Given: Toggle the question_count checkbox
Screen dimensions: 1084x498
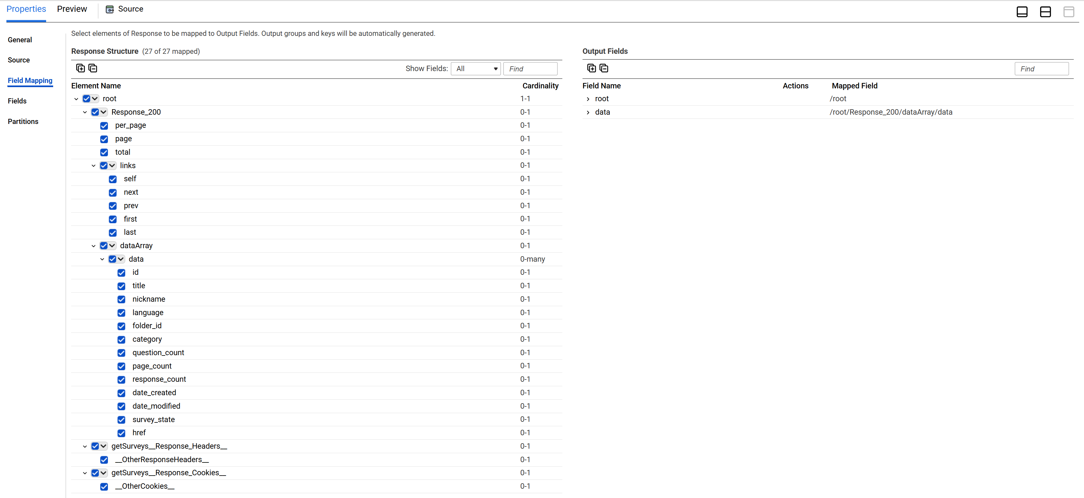Looking at the screenshot, I should (x=121, y=353).
